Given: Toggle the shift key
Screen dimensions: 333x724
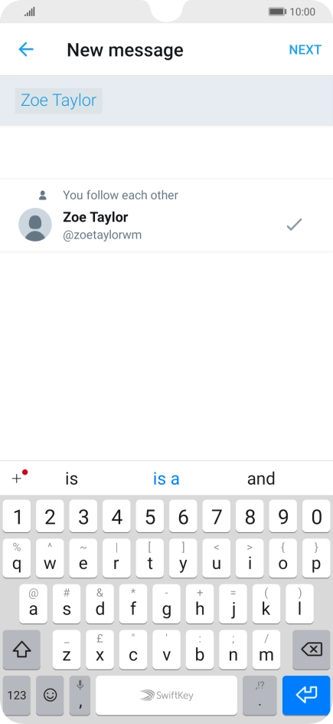Looking at the screenshot, I should [x=21, y=650].
